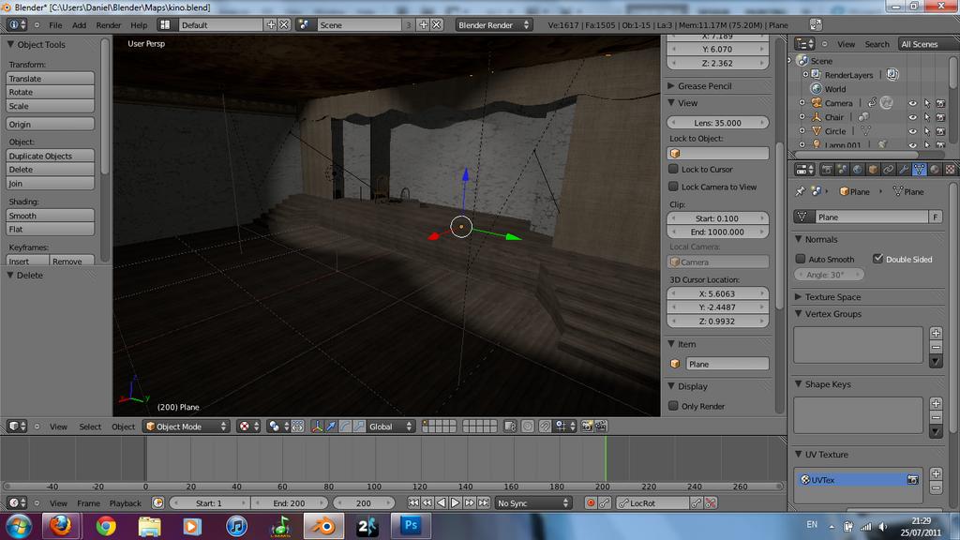Open Firefox from the Windows taskbar
The image size is (960, 540).
61,526
